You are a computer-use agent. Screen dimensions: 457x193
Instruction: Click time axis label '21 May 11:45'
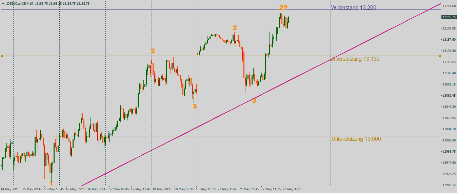[x=228, y=189]
